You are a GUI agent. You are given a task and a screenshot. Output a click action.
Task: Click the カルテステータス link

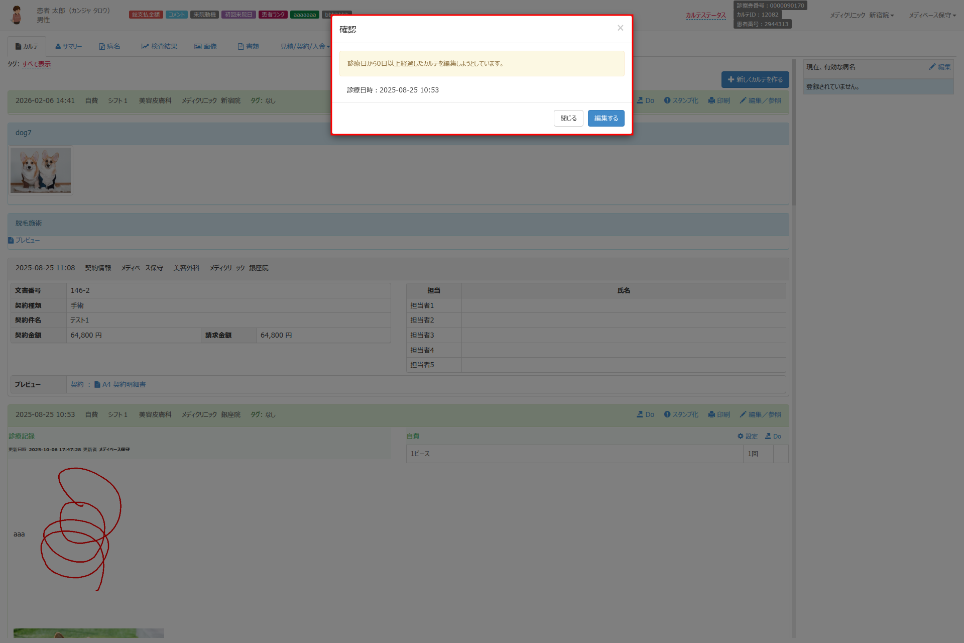(705, 16)
